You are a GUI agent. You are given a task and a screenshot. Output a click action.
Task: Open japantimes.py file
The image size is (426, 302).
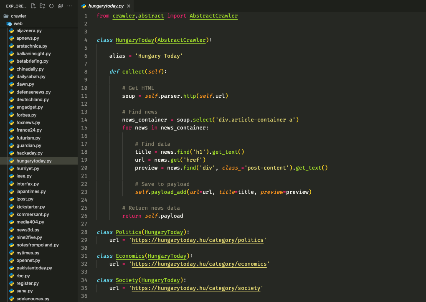[x=39, y=191]
